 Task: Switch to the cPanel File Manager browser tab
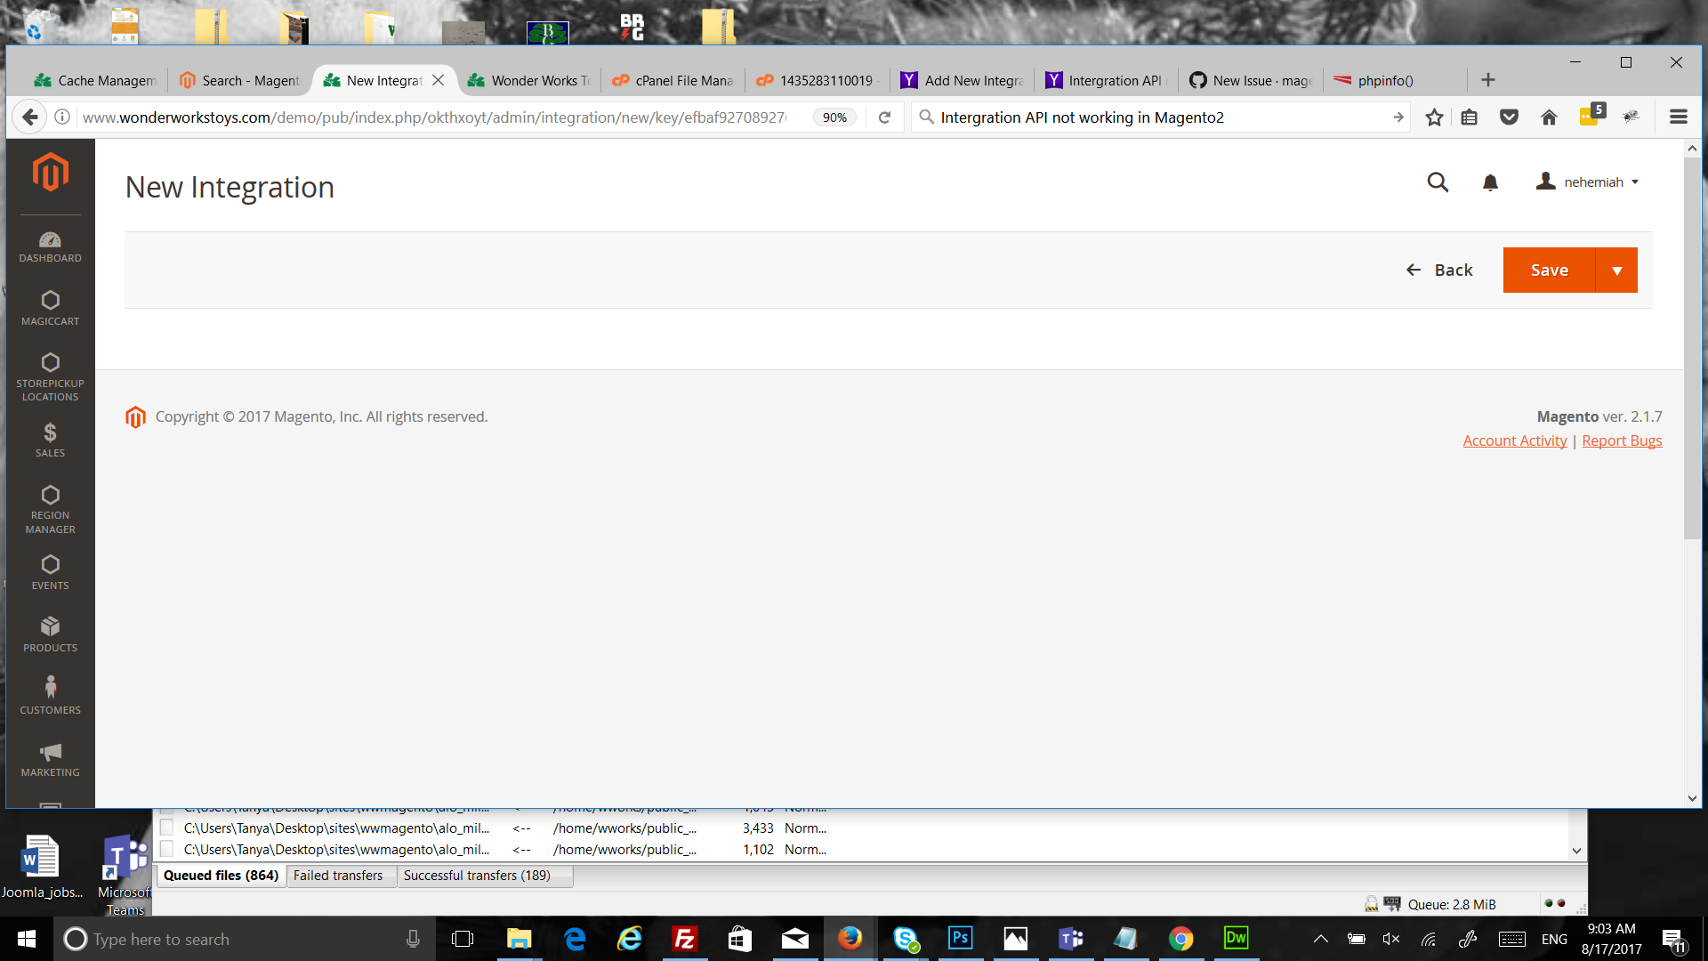coord(672,80)
